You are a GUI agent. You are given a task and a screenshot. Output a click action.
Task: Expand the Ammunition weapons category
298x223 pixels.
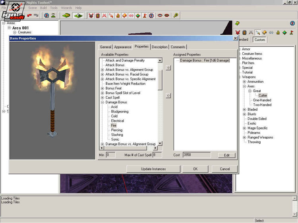click(x=244, y=82)
